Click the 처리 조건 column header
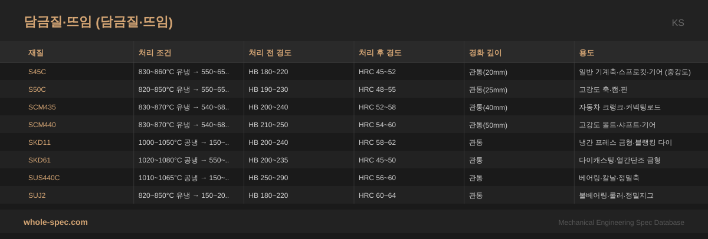This screenshot has width=708, height=239. point(155,52)
